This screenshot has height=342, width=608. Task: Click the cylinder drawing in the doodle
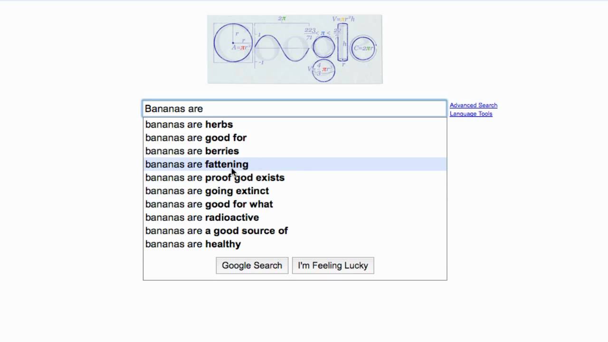tap(342, 43)
